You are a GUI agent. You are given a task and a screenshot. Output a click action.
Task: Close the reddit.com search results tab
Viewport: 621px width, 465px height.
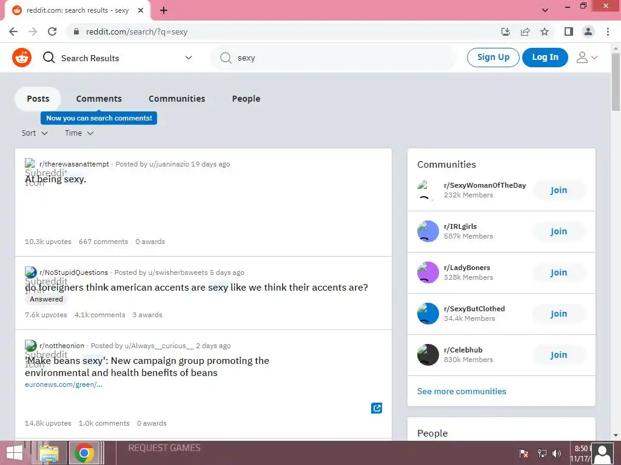(141, 10)
